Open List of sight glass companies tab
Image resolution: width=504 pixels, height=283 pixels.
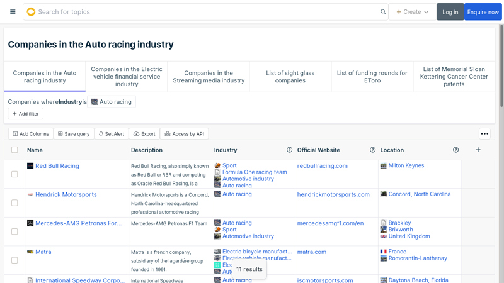pos(290,77)
